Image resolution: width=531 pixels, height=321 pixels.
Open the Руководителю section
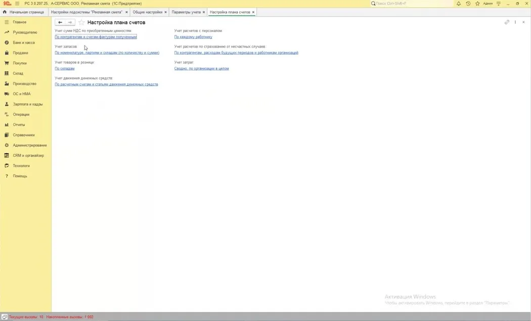(x=26, y=32)
